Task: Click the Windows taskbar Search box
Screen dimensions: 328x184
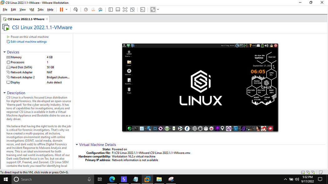Action: click(x=52, y=179)
